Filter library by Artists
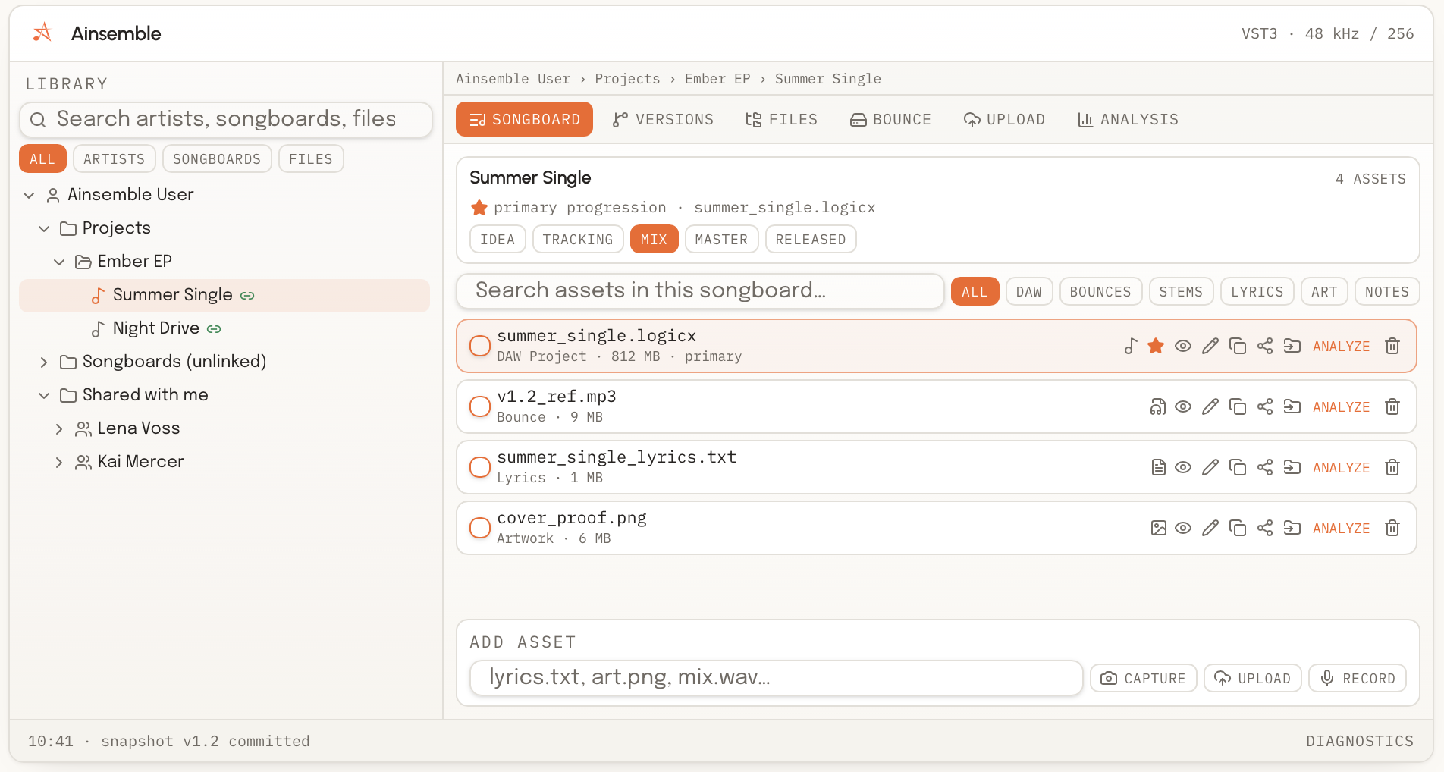The height and width of the screenshot is (772, 1444). (115, 159)
